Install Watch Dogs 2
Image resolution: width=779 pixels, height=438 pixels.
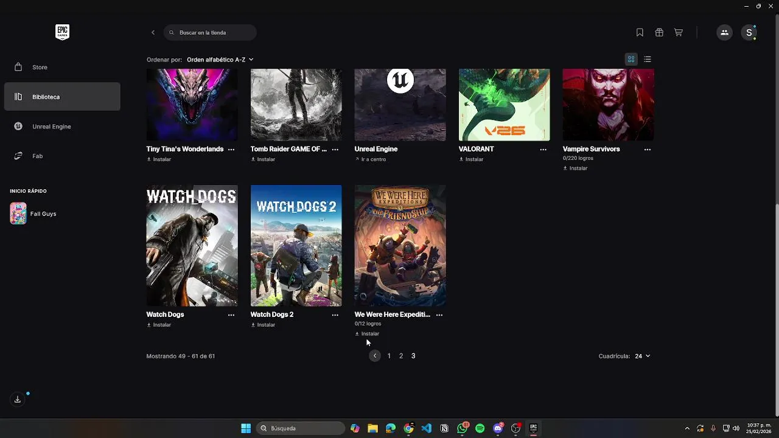point(263,325)
